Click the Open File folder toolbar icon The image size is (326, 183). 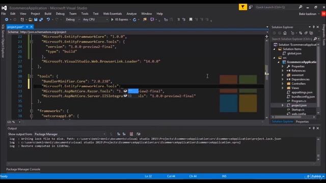pyautogui.click(x=31, y=19)
